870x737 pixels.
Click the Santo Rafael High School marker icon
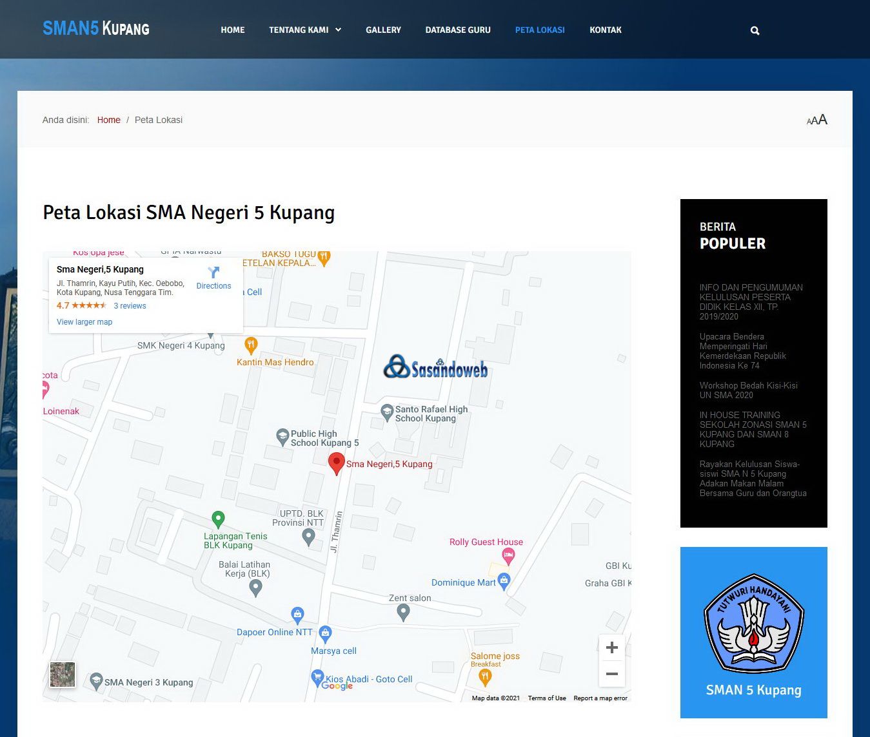(x=387, y=412)
